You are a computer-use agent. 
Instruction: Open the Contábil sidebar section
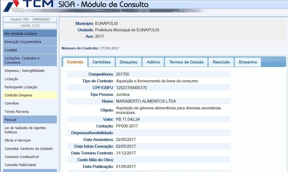[x=30, y=50]
